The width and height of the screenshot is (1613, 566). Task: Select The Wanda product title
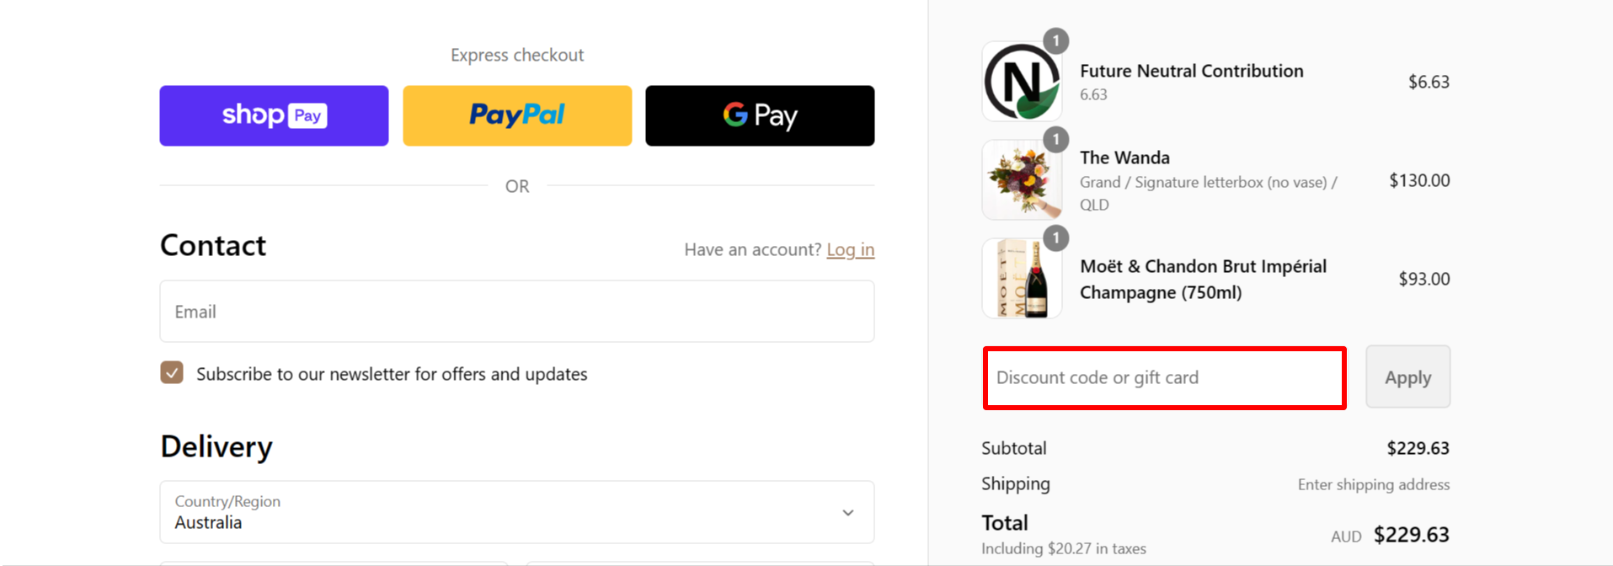1124,157
